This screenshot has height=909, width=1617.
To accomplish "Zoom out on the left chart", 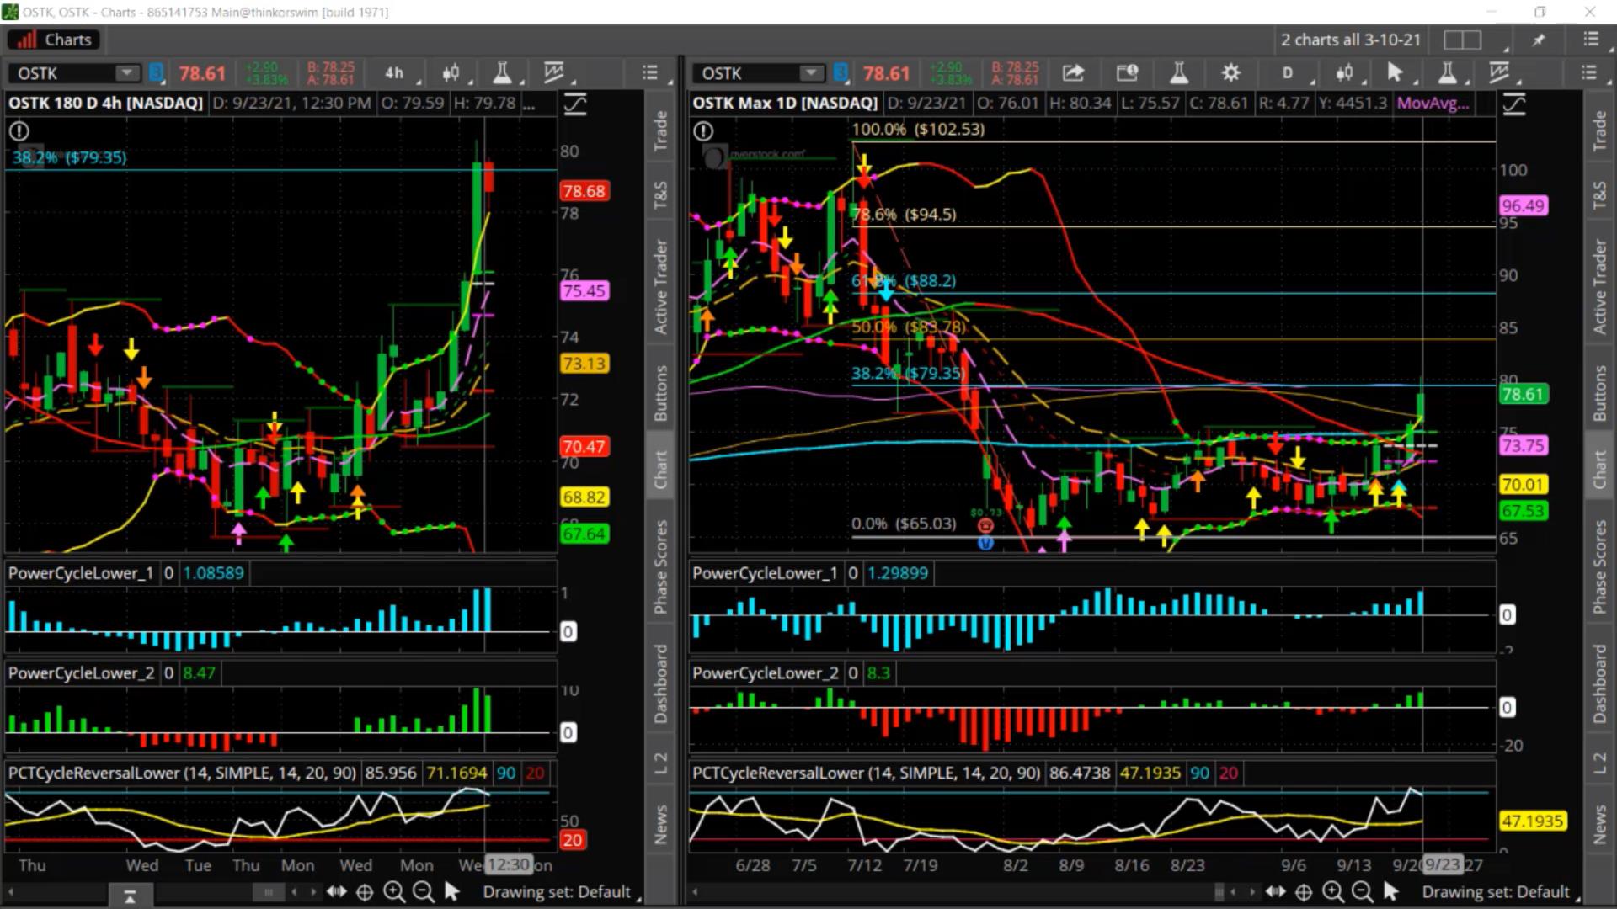I will [424, 892].
